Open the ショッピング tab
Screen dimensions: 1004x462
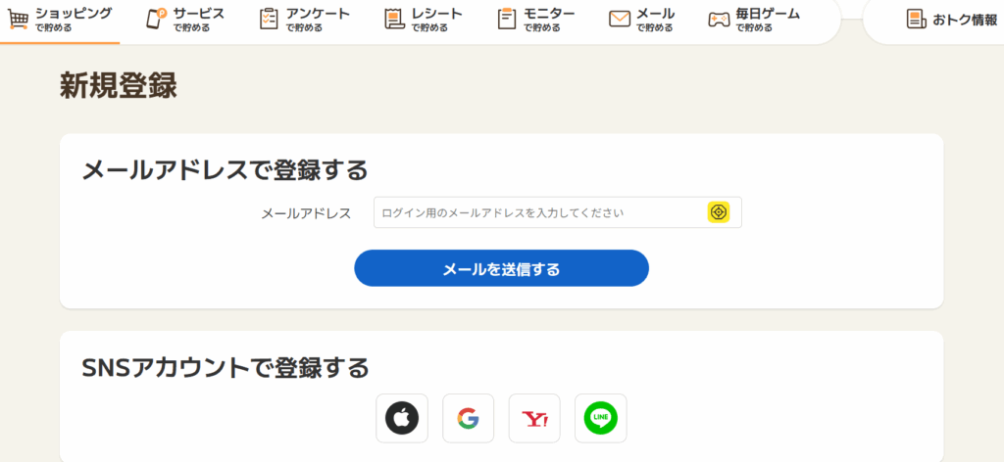pyautogui.click(x=60, y=20)
